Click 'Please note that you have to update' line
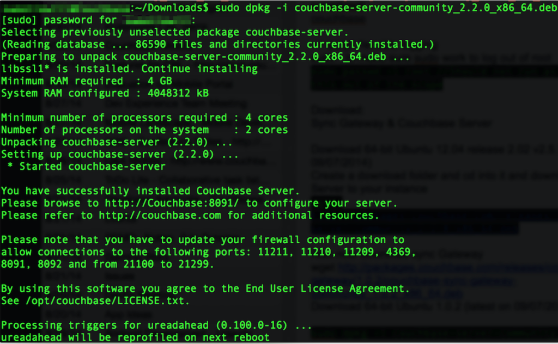558x344 pixels. click(203, 239)
